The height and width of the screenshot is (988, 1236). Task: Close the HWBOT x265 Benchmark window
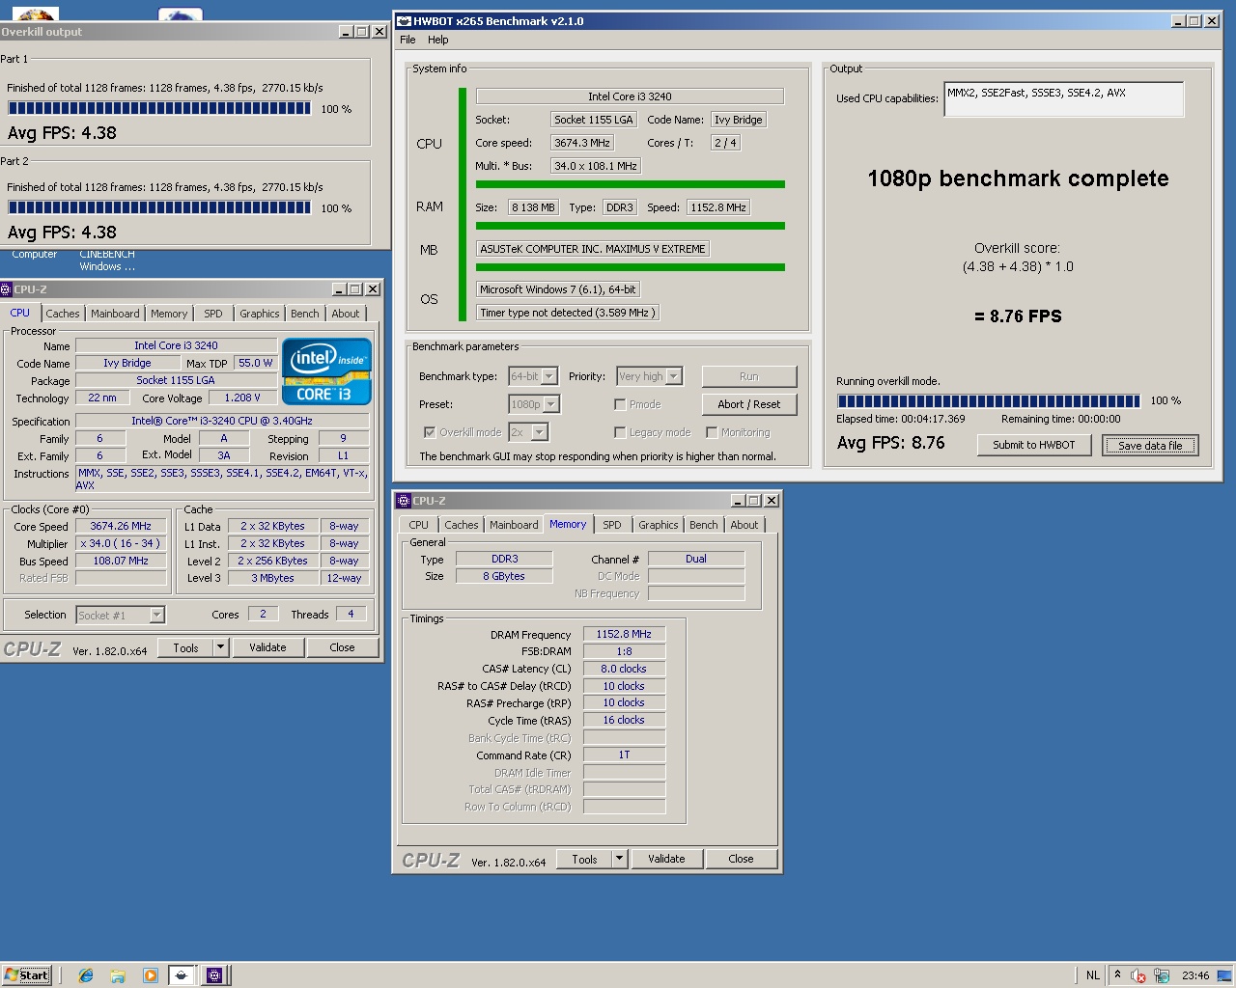tap(1212, 20)
